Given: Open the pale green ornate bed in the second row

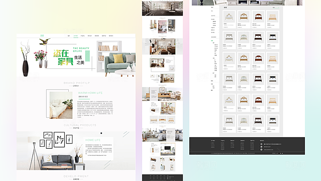Looking at the screenshot, I should [x=244, y=40].
